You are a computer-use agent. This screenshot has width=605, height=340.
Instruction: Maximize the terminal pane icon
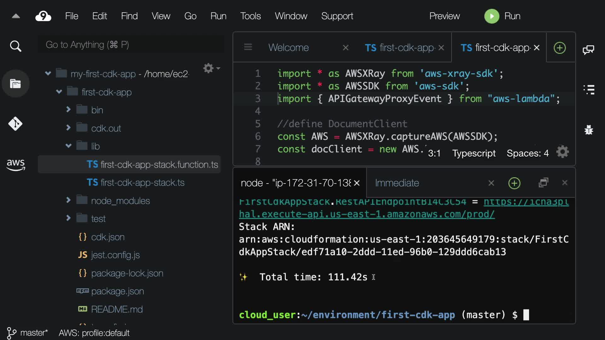(543, 183)
